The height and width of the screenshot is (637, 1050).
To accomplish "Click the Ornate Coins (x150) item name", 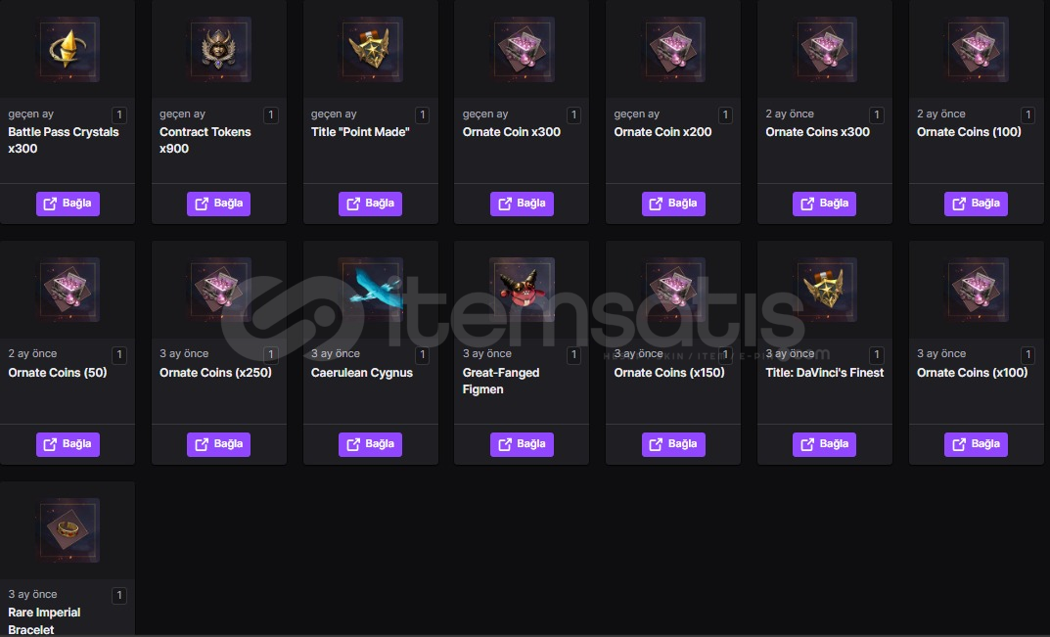I will (x=669, y=373).
